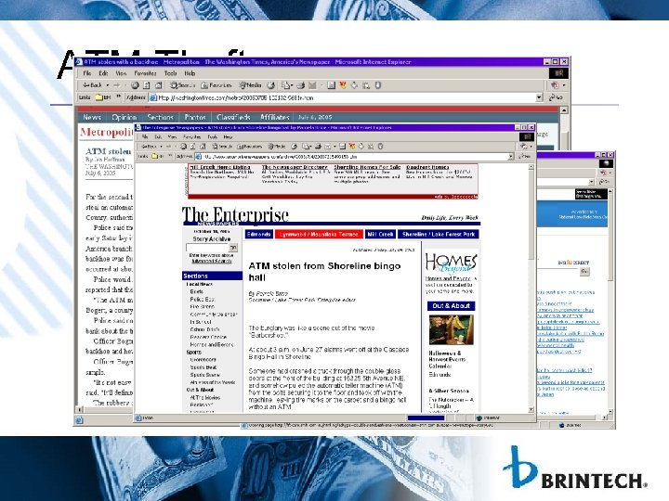Image resolution: width=669 pixels, height=501 pixels.
Task: Click Stop icon in Enterprise window toolbar
Action: 183,147
